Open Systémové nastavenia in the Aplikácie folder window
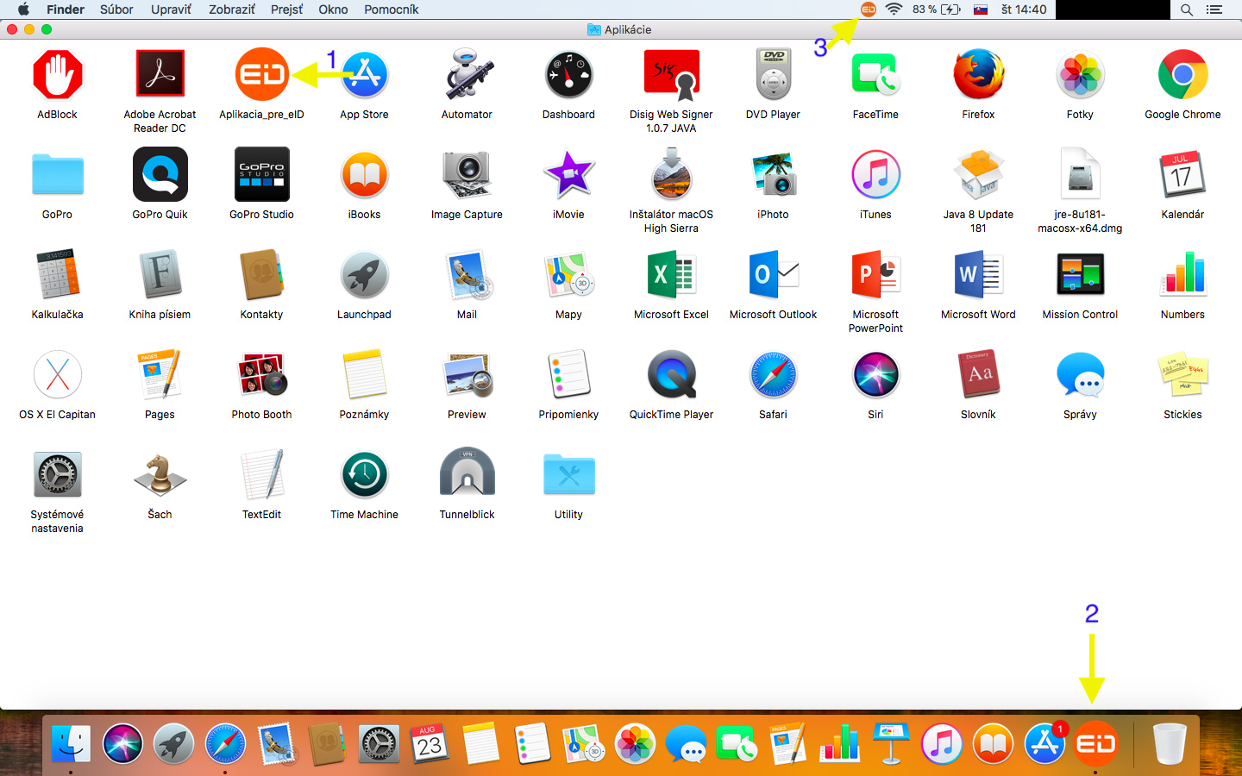This screenshot has width=1242, height=776. point(57,475)
